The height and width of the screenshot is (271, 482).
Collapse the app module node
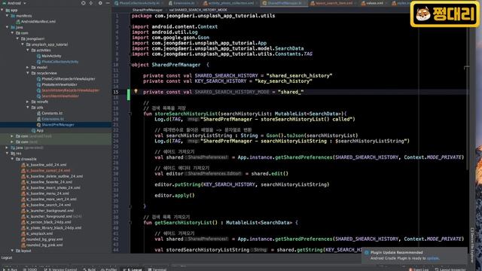click(x=2, y=10)
